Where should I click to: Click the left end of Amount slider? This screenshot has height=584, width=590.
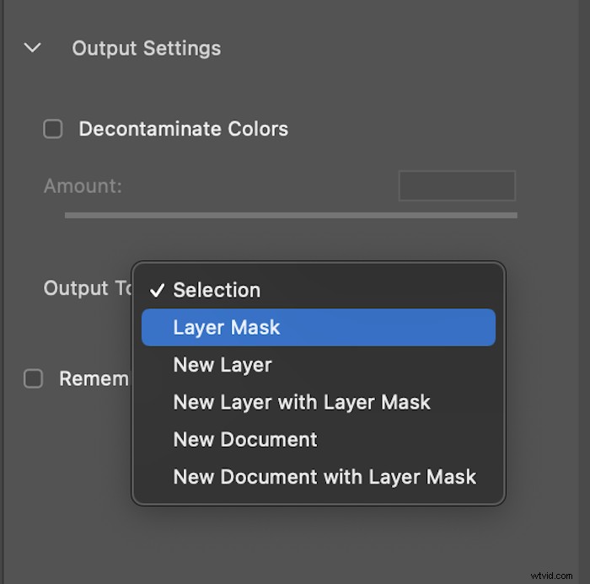[x=68, y=215]
